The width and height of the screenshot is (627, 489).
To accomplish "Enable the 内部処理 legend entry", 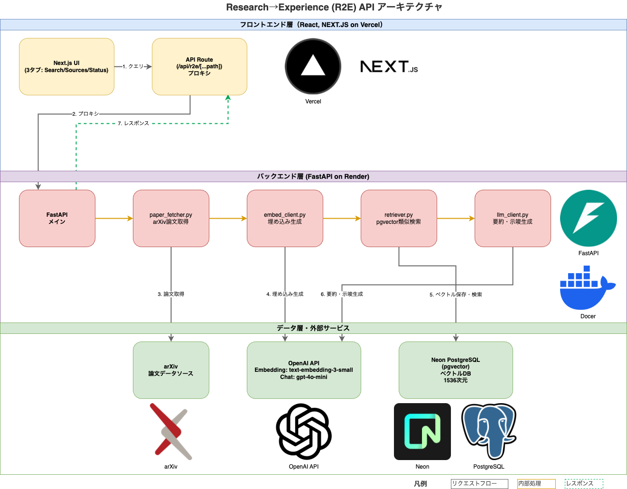I will (x=536, y=483).
